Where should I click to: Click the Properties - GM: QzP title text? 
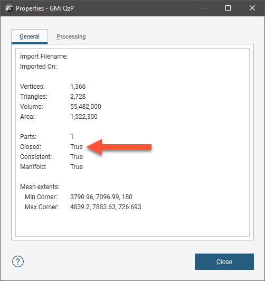tap(45, 8)
